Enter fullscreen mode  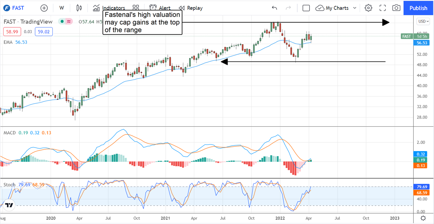pyautogui.click(x=383, y=8)
